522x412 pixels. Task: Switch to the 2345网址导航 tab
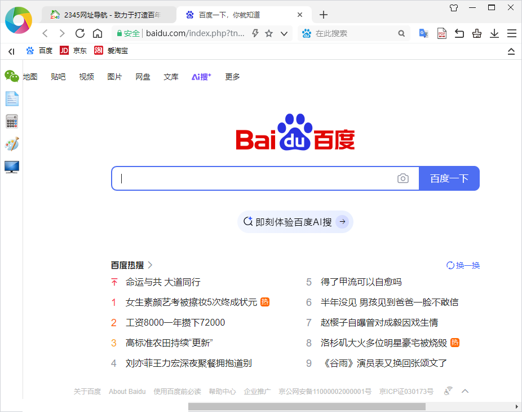coord(109,15)
